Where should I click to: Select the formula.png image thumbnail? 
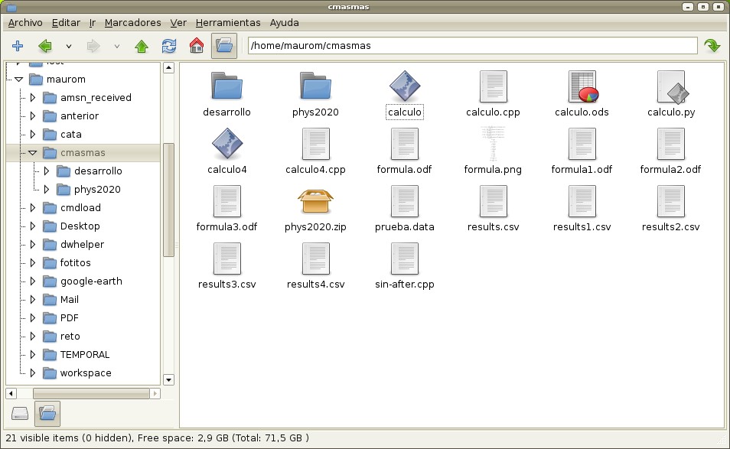pyautogui.click(x=493, y=143)
